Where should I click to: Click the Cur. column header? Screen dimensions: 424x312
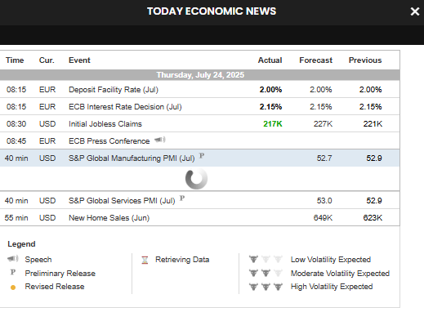tap(47, 60)
